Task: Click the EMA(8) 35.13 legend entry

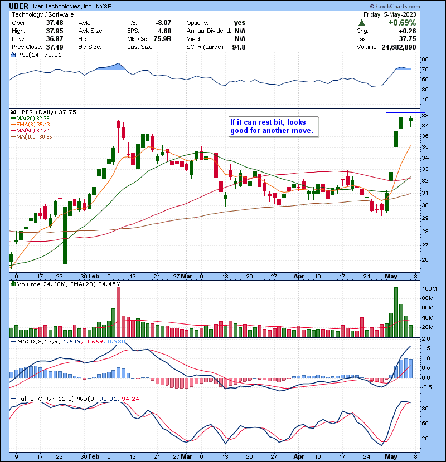Action: point(30,125)
